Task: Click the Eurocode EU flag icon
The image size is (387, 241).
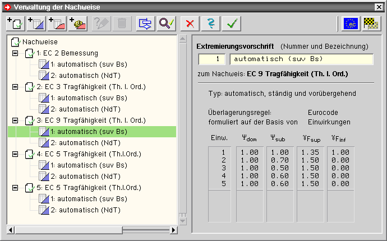Action: [351, 24]
